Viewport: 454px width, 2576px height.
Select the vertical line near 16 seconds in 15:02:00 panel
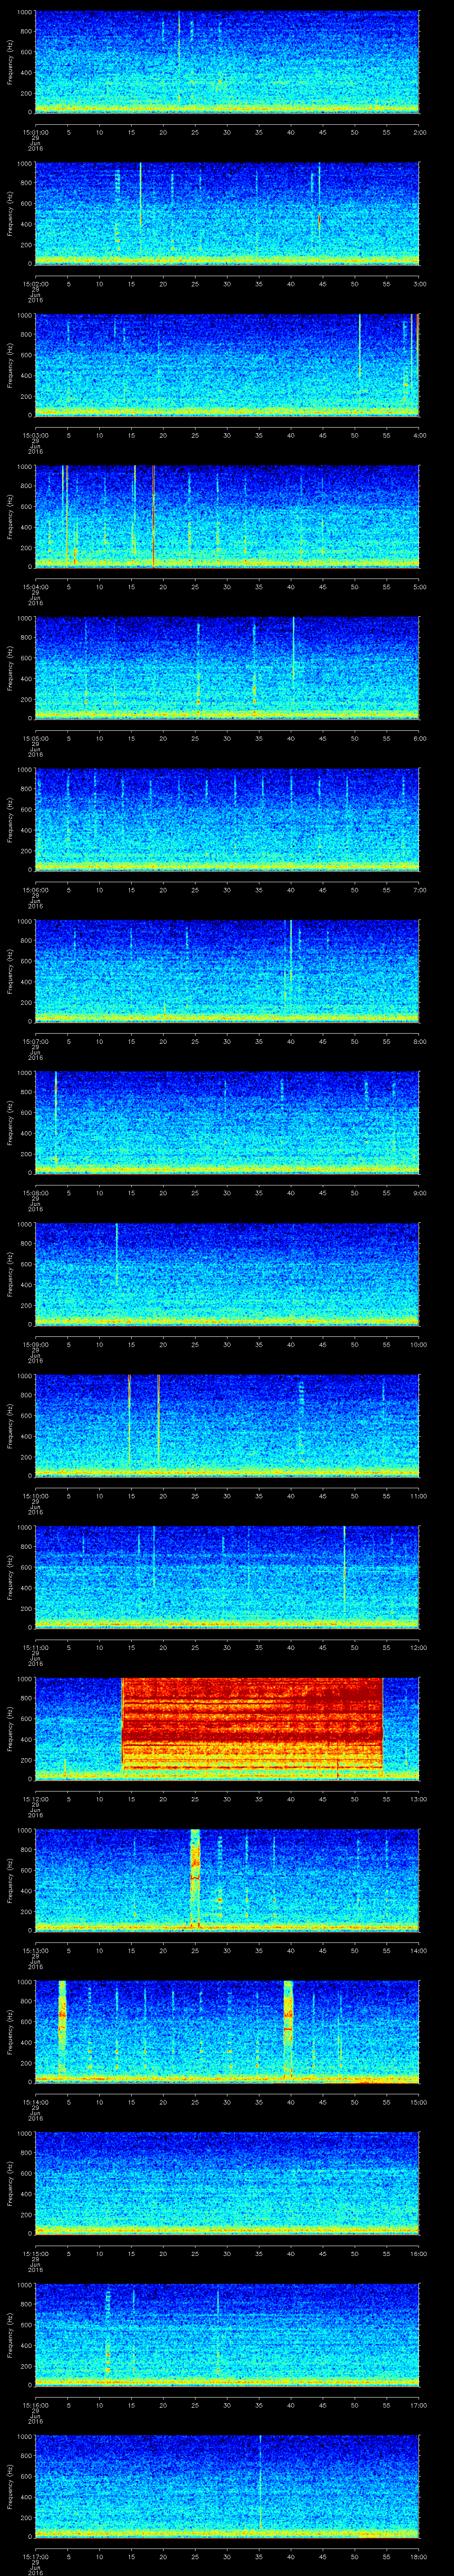140,194
